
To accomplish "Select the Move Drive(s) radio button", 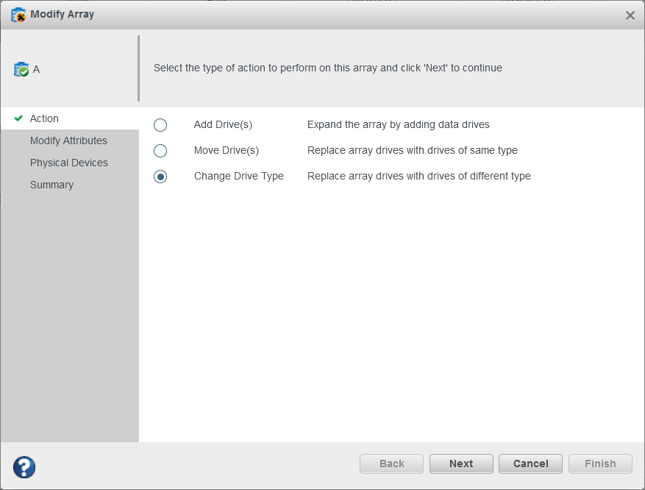I will point(160,150).
